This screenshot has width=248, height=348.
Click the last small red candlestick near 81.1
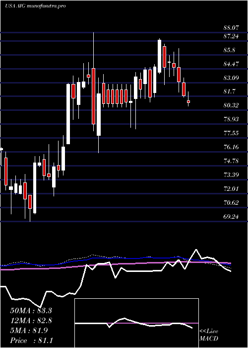(x=188, y=101)
